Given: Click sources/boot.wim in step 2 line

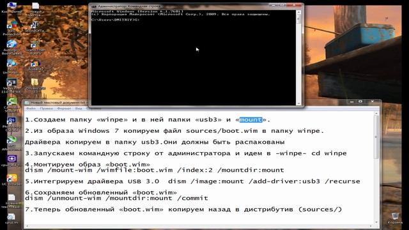Looking at the screenshot, I should click(222, 131).
